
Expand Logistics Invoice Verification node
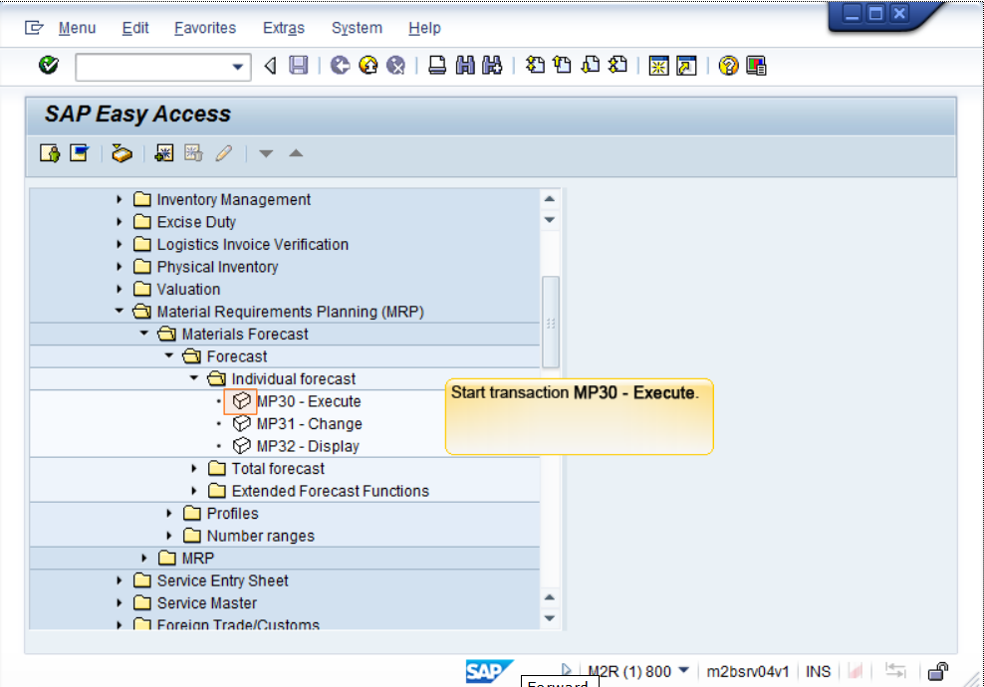tap(120, 244)
